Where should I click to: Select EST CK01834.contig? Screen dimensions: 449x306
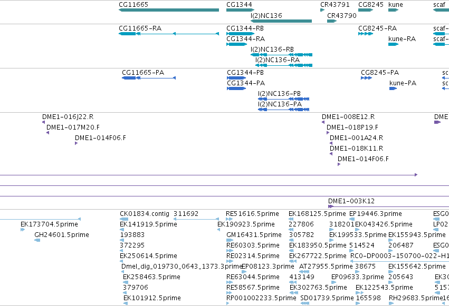(x=123, y=219)
